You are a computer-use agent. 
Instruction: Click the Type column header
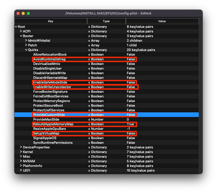coord(106,21)
